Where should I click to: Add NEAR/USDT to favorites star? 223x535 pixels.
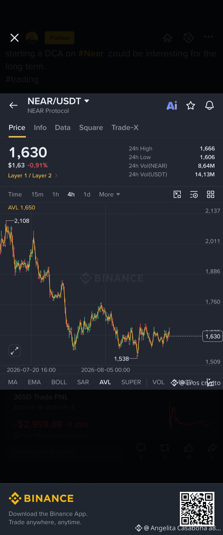(x=191, y=105)
